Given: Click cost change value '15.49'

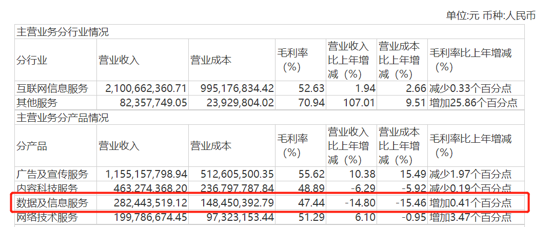Looking at the screenshot, I should click(x=412, y=174).
